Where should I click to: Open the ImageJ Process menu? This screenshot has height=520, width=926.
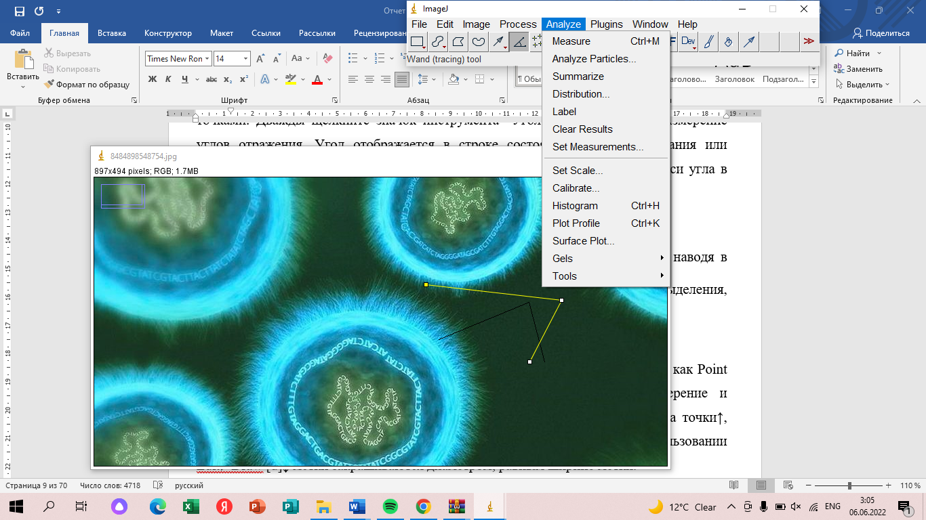[518, 24]
